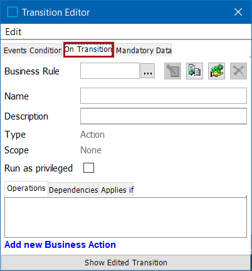Open the Applies if sub-tab
252x271 pixels.
tap(117, 190)
